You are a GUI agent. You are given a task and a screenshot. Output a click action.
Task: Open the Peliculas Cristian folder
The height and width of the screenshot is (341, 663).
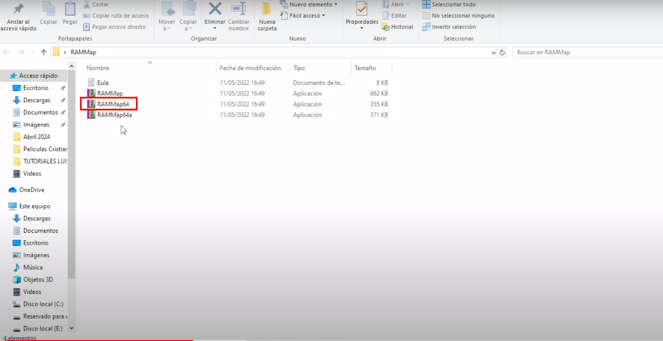tap(40, 149)
